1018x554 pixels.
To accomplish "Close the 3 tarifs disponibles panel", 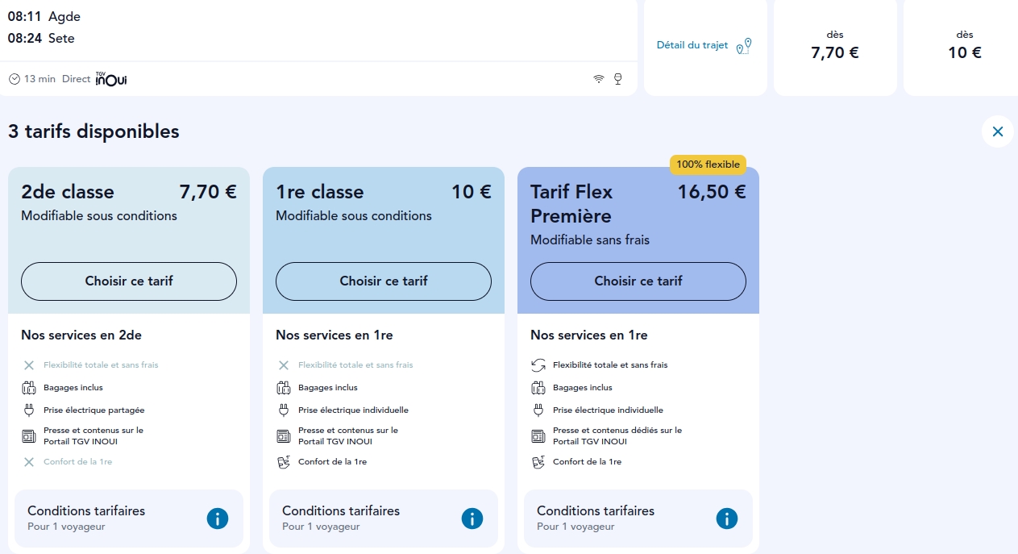I will coord(997,131).
